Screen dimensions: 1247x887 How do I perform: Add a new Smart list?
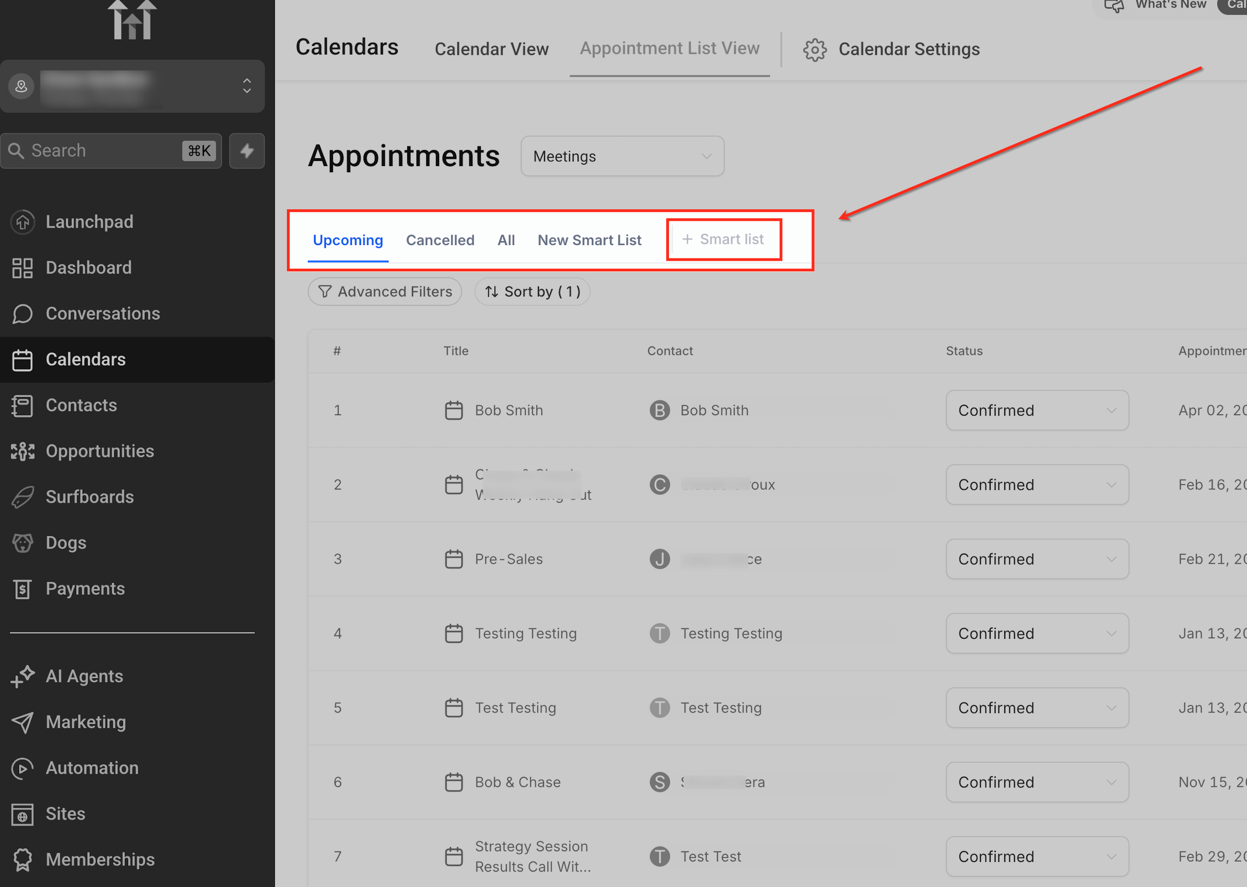[x=723, y=239]
